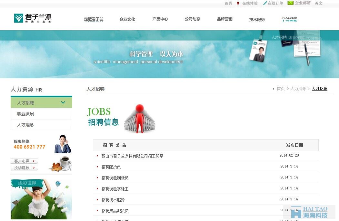Click the 招聘公告 column header

[x=115, y=145]
